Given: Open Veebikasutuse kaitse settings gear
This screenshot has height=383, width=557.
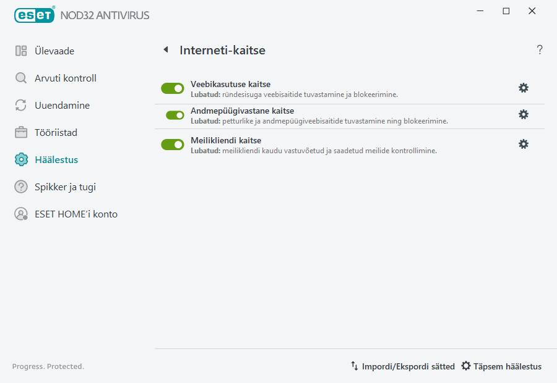Looking at the screenshot, I should (524, 88).
